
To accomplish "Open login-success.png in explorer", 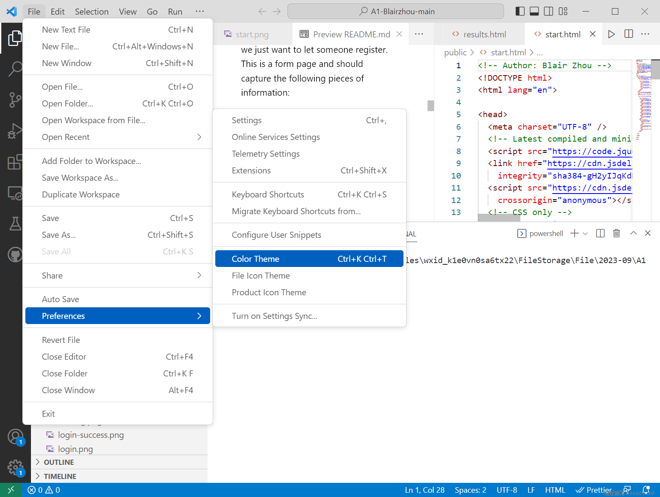I will pos(91,435).
